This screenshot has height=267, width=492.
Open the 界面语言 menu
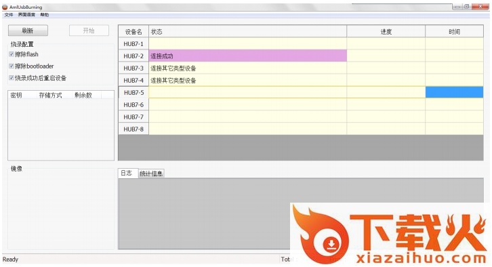26,15
